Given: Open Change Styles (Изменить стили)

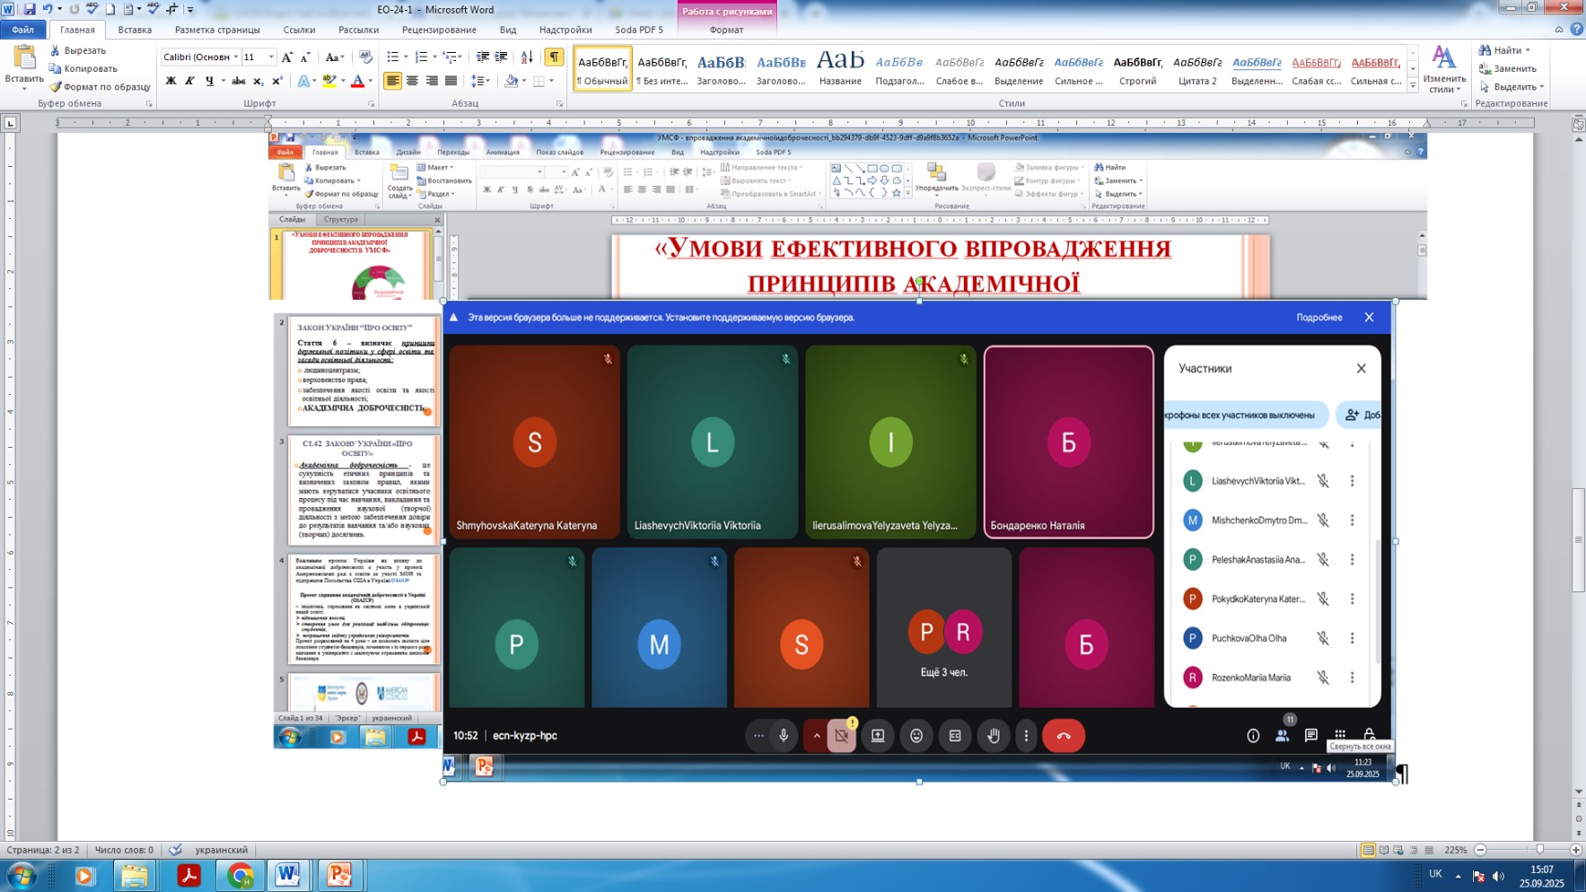Looking at the screenshot, I should tap(1443, 69).
